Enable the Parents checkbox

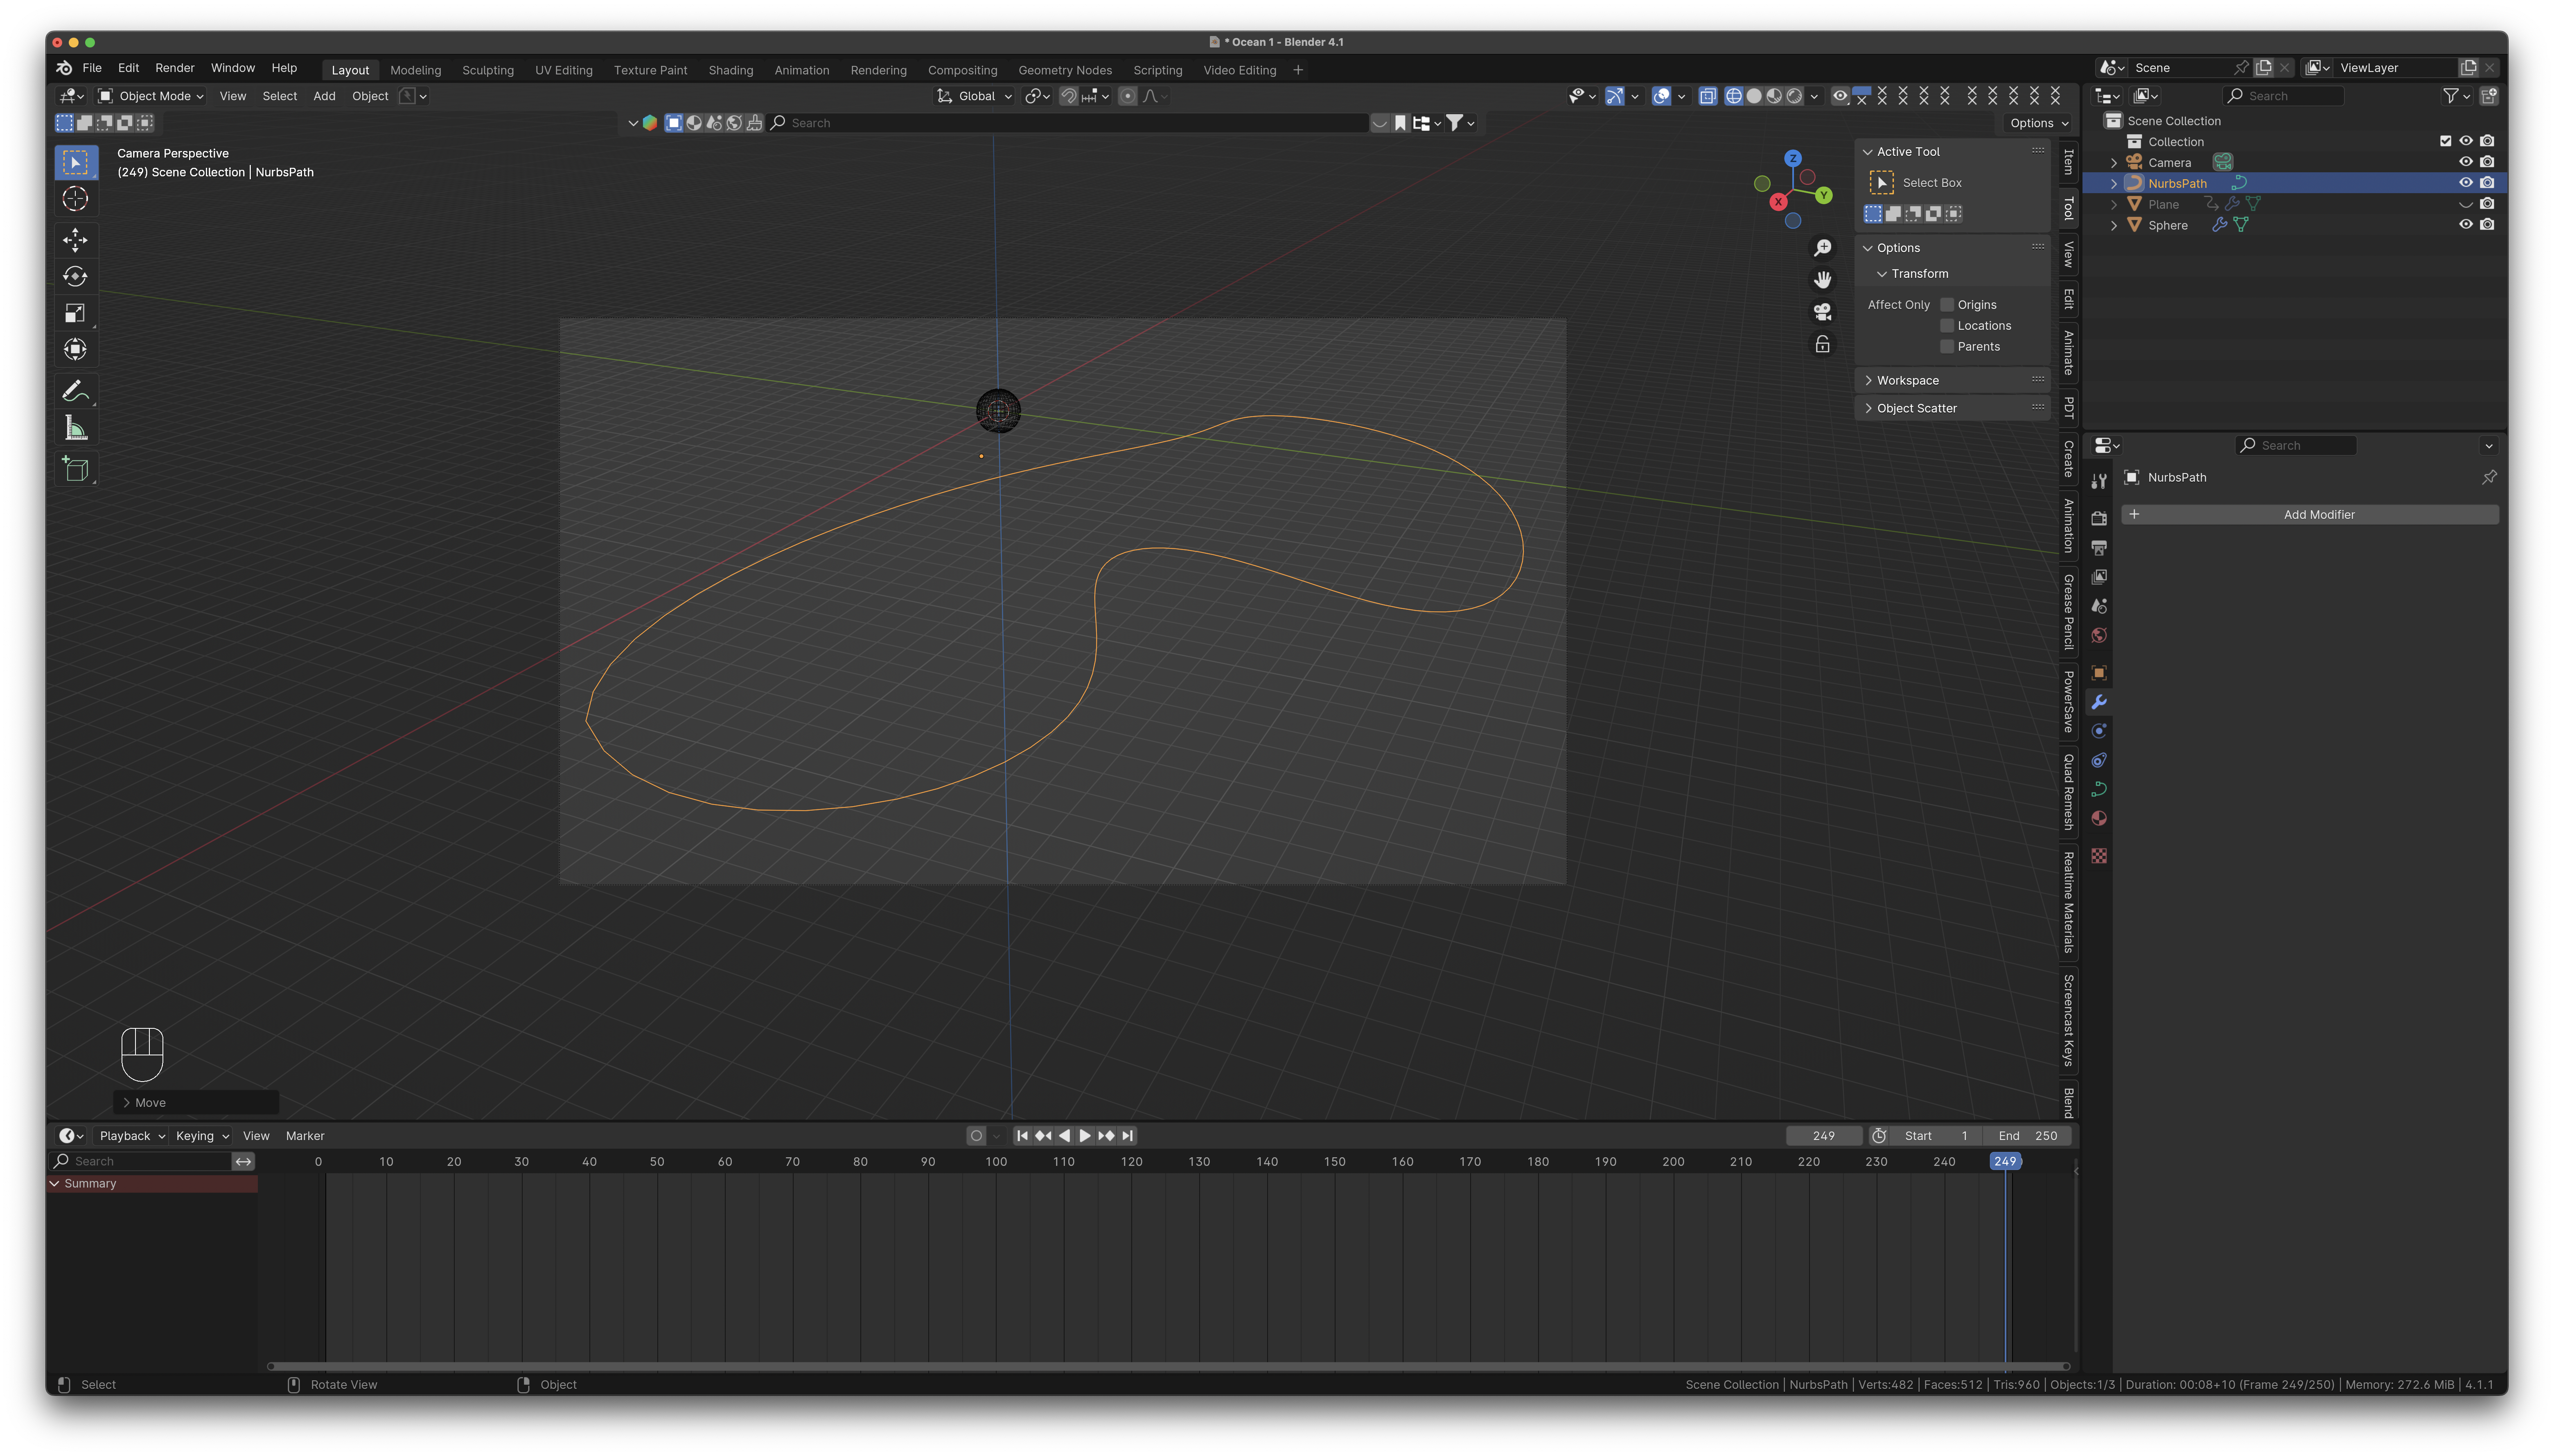pos(1947,347)
